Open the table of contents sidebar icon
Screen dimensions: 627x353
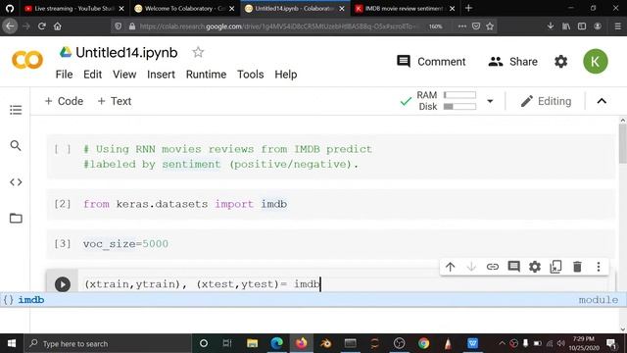pyautogui.click(x=16, y=110)
